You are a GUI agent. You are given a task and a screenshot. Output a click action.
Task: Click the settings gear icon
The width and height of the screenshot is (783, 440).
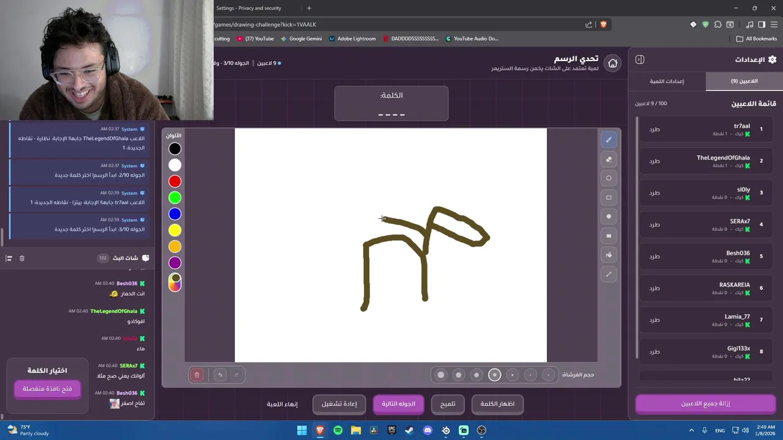coord(772,59)
